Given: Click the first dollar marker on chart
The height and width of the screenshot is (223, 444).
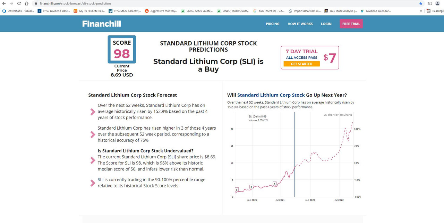Looking at the screenshot, I should click(x=237, y=190).
